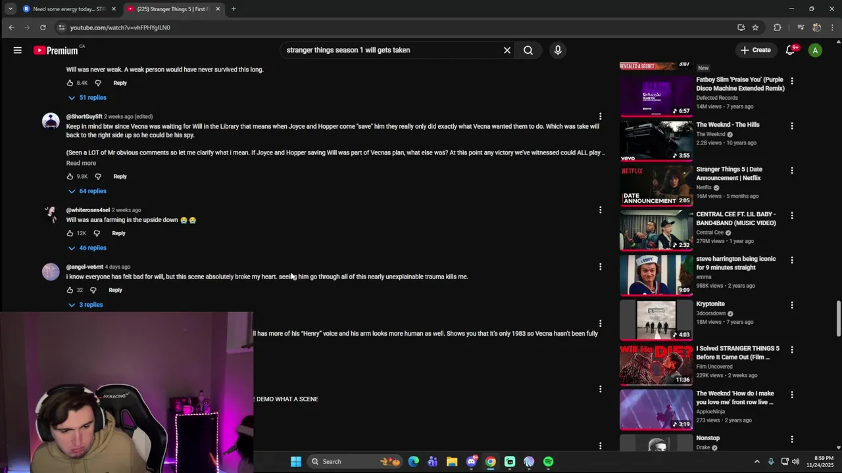The height and width of the screenshot is (473, 842).
Task: Open Discord from taskbar
Action: (471, 462)
